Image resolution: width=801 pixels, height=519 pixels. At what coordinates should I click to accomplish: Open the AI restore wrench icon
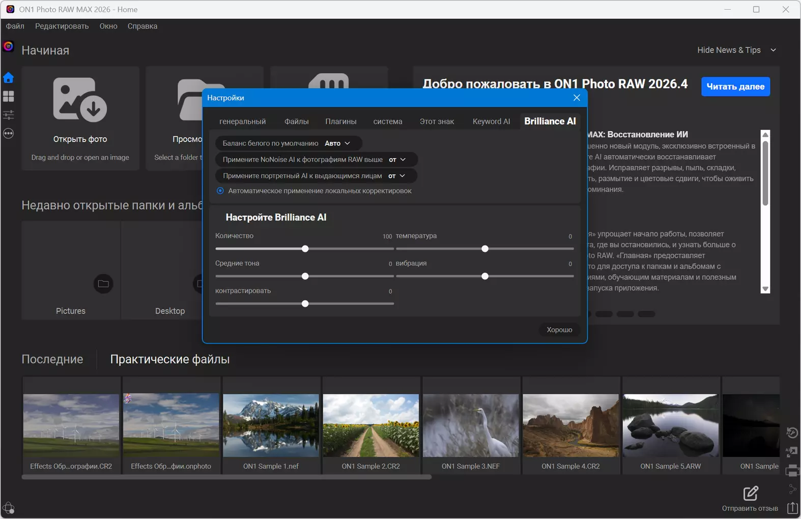pos(792,433)
